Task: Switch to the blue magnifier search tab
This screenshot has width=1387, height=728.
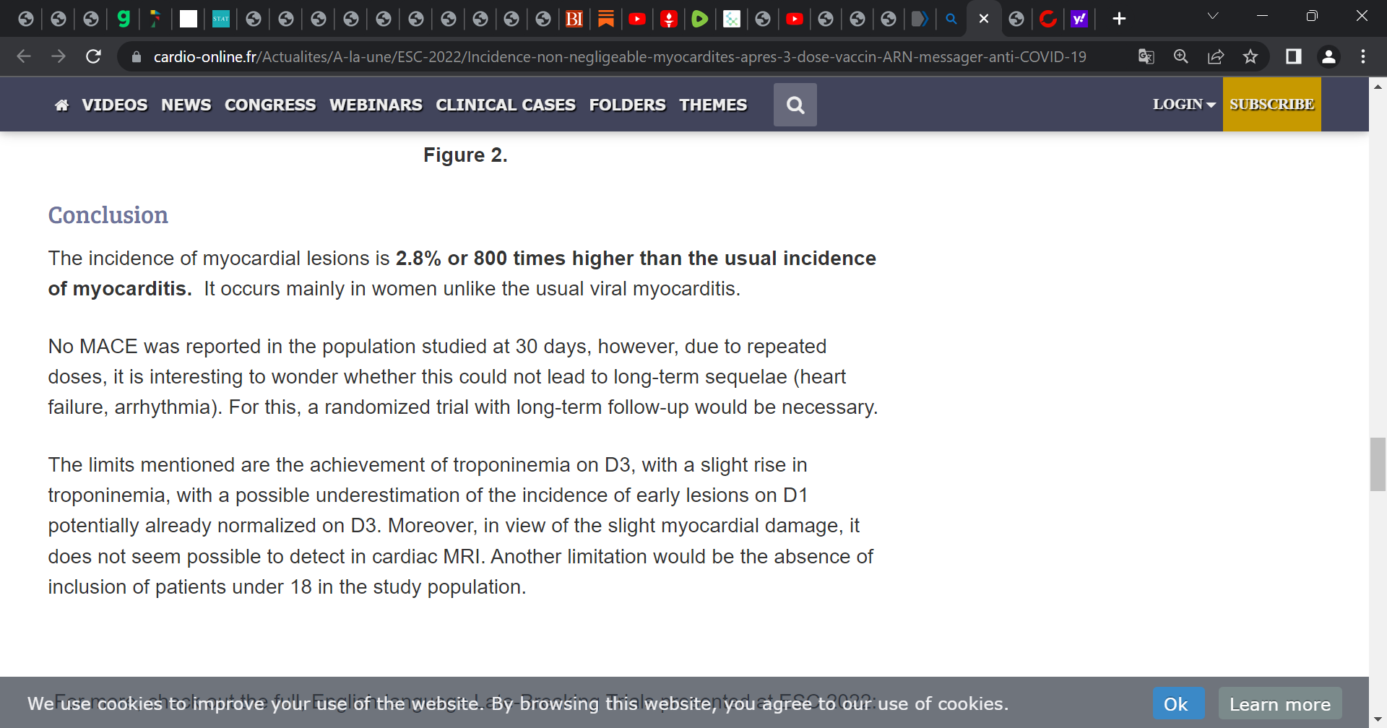Action: click(x=951, y=19)
